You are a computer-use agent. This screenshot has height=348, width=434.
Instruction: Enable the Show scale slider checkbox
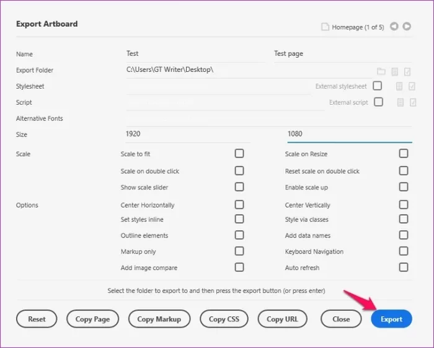tap(239, 187)
